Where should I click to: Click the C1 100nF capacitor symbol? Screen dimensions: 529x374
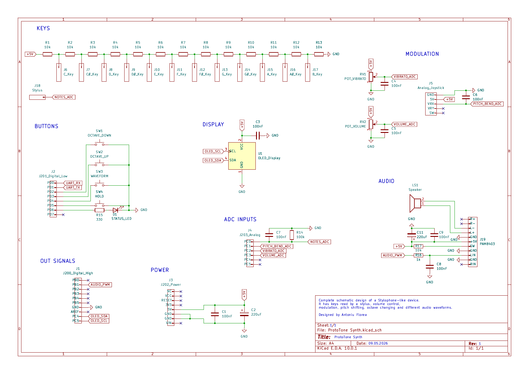pyautogui.click(x=215, y=314)
